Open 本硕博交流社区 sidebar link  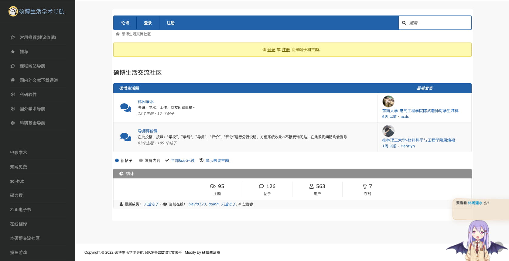click(x=25, y=238)
